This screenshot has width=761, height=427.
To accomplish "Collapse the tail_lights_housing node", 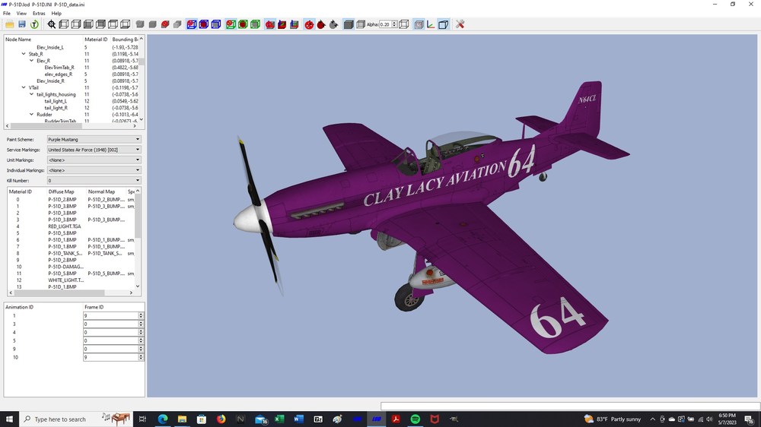I will click(x=31, y=94).
